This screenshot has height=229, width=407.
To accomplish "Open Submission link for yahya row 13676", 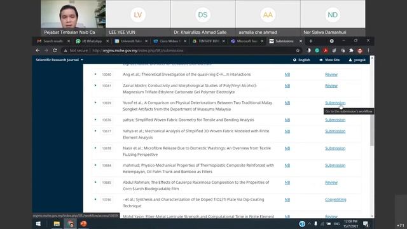I will pos(335,120).
